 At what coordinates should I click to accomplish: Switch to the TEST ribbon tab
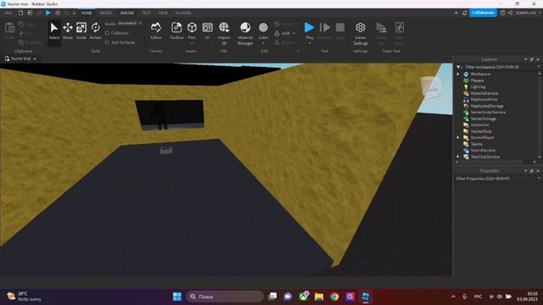(146, 13)
